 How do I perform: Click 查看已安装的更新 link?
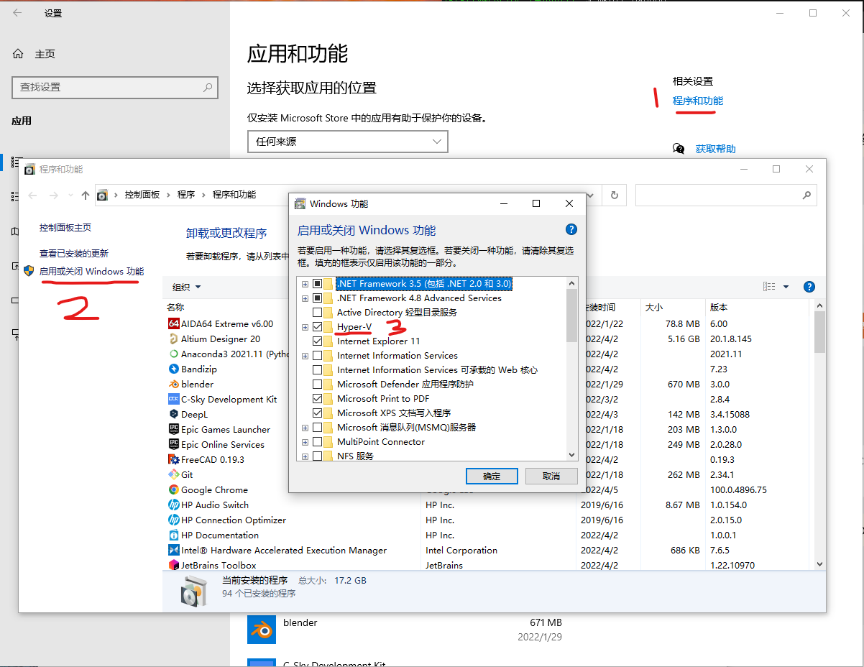point(74,253)
